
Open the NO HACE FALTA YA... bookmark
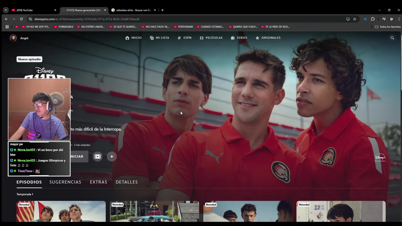(x=155, y=27)
